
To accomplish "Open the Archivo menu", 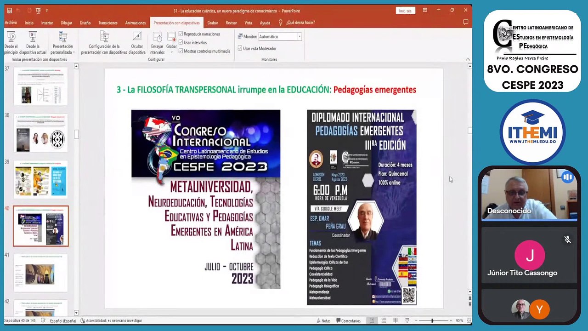I will pyautogui.click(x=11, y=23).
